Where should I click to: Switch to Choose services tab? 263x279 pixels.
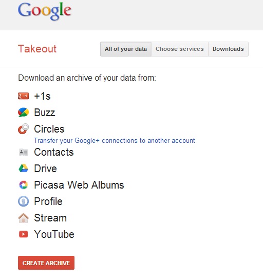tap(180, 49)
